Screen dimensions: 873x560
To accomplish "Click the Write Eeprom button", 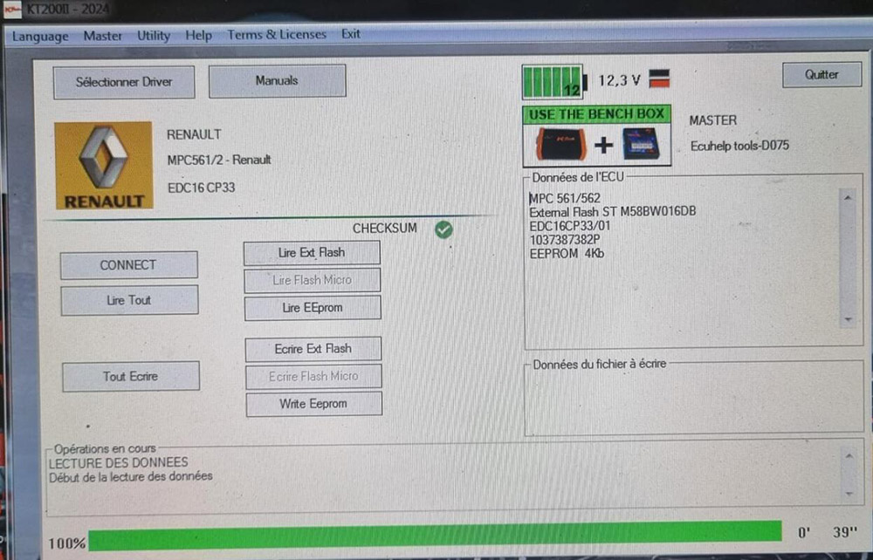I will tap(314, 404).
